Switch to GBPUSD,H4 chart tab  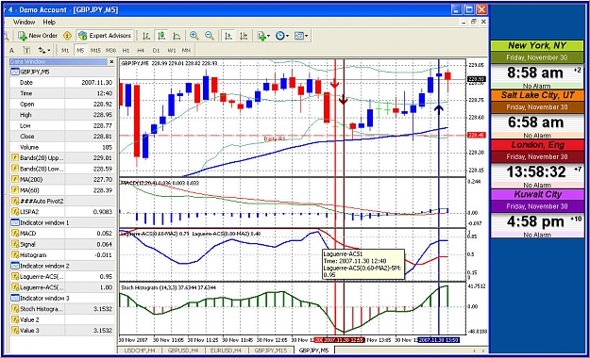[x=183, y=350]
